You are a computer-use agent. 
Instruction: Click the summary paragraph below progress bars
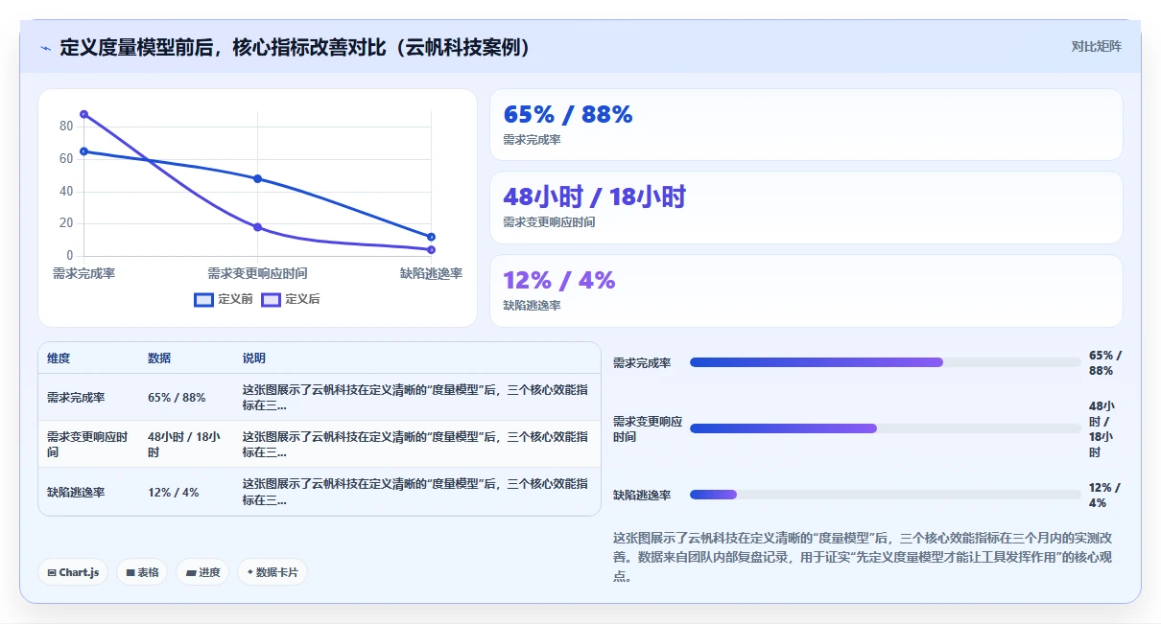863,557
